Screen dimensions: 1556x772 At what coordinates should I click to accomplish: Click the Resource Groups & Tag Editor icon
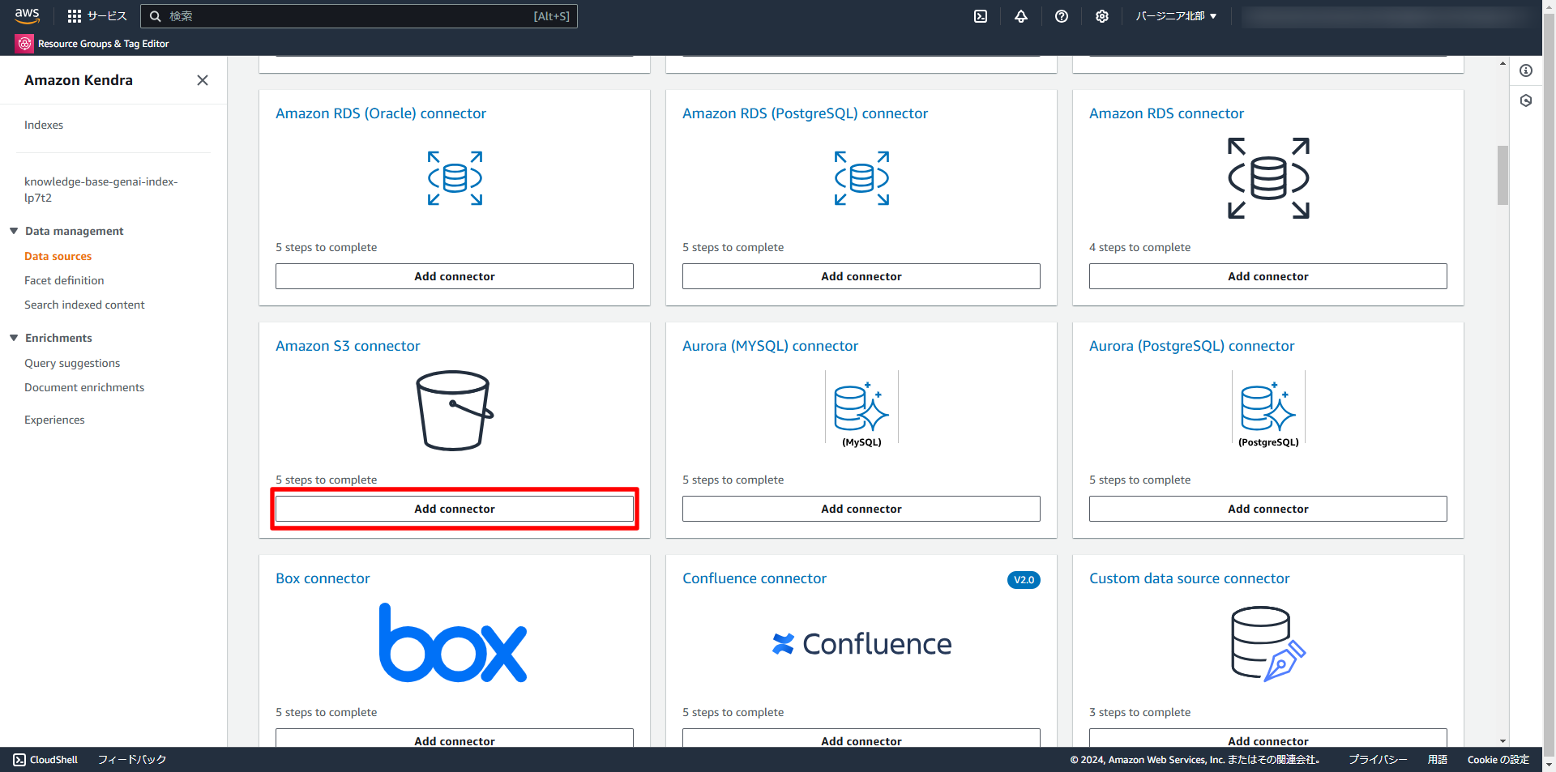point(25,44)
